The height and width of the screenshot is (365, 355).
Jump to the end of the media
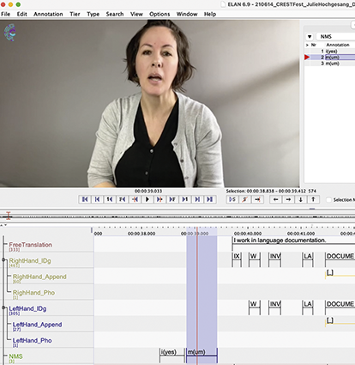(210, 199)
